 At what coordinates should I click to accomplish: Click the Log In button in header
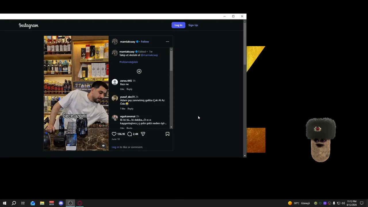coord(178,25)
